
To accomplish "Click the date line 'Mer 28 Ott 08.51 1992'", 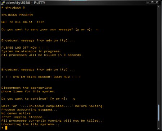I will [23, 22].
